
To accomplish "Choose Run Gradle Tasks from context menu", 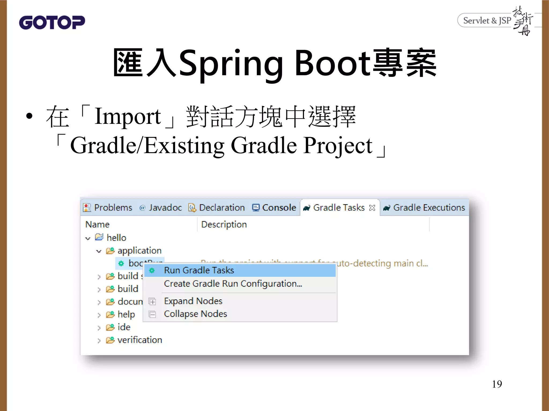I will click(240, 270).
